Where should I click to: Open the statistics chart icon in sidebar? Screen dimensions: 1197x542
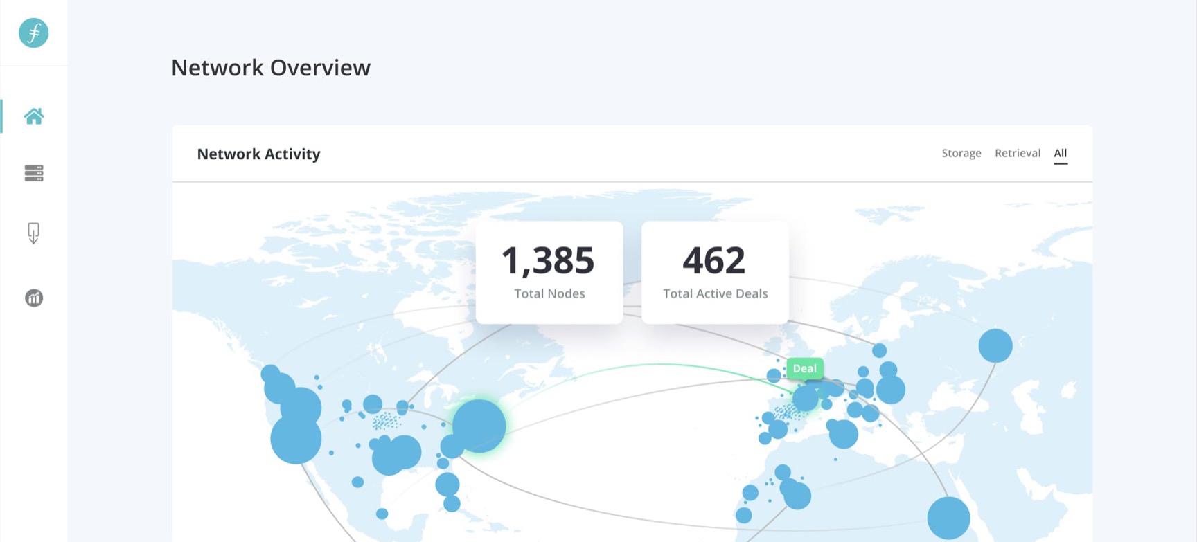(33, 298)
